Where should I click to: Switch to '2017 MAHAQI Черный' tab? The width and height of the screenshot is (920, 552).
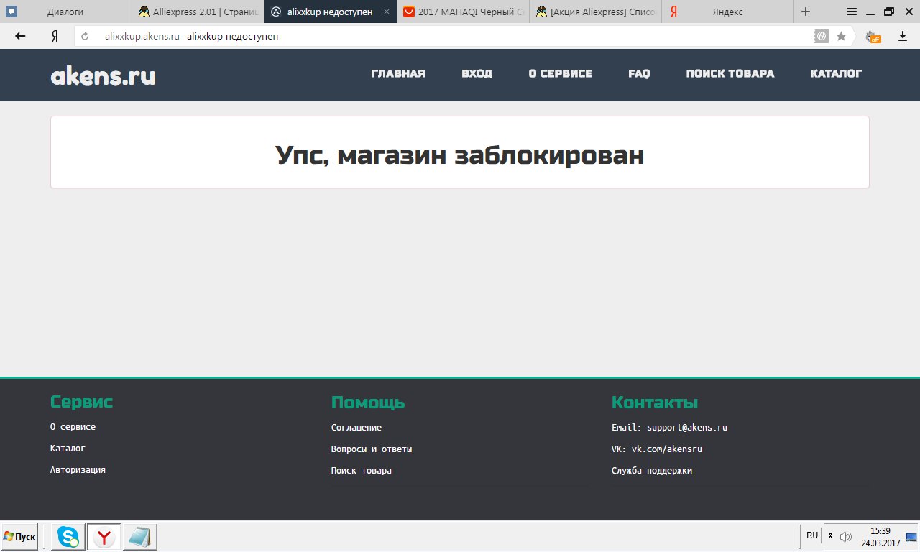coord(463,11)
